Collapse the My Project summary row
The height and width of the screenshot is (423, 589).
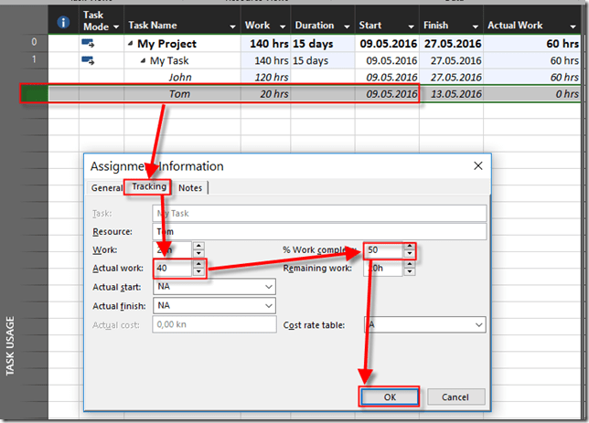pyautogui.click(x=131, y=43)
